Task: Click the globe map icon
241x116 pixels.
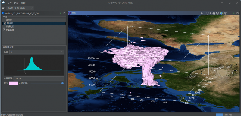Action: point(221,13)
